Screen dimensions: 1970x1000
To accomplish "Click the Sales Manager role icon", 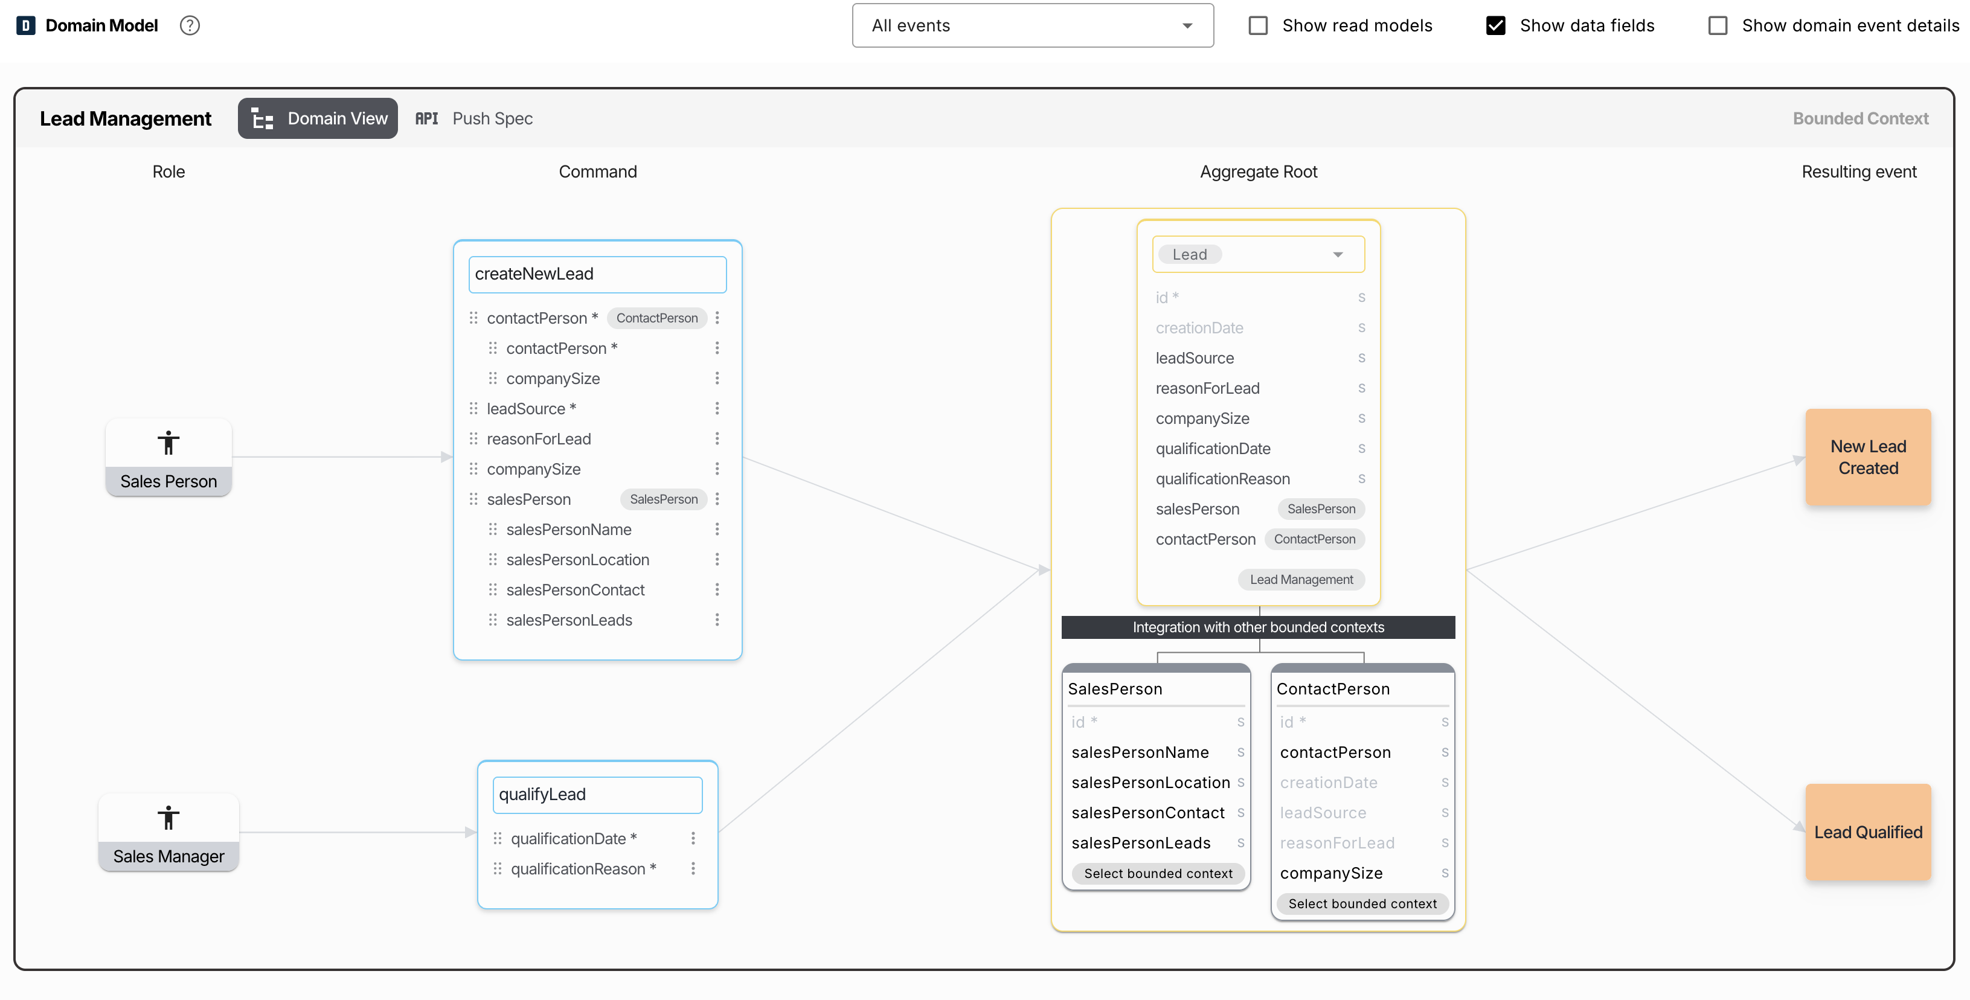I will pyautogui.click(x=168, y=817).
